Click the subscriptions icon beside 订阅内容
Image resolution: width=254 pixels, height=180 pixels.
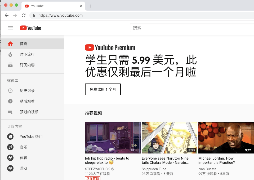pos(10,65)
